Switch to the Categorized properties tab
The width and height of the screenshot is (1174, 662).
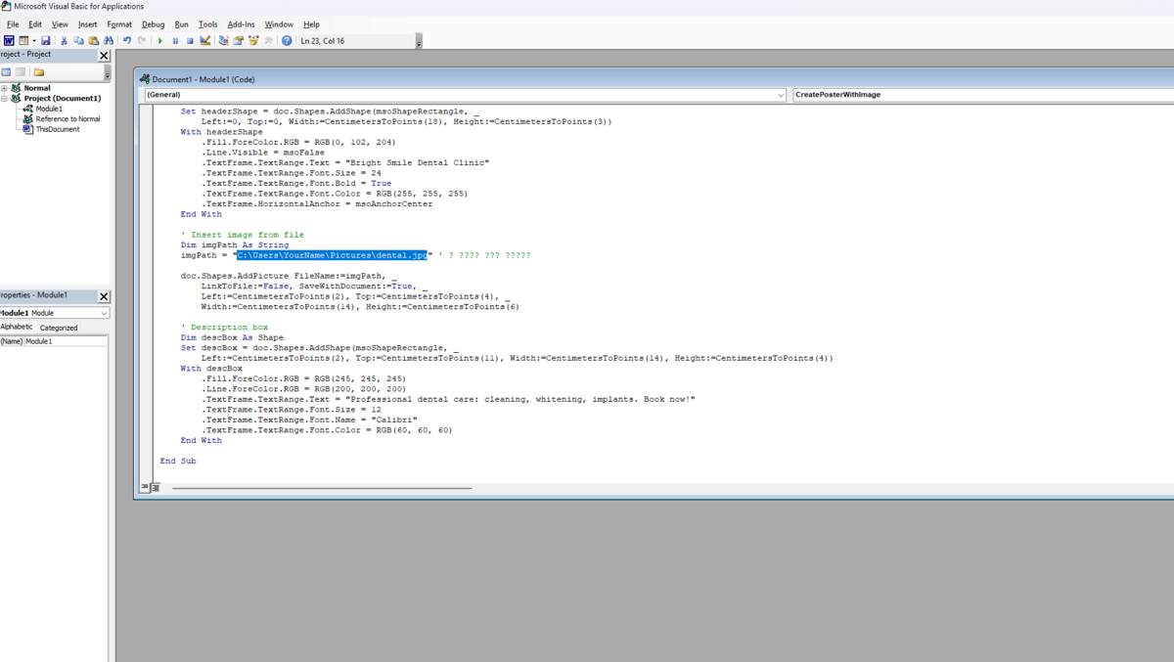pos(59,328)
